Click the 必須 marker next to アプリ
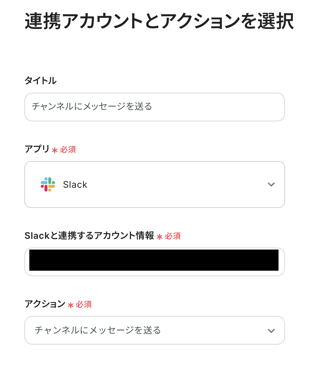Image resolution: width=315 pixels, height=367 pixels. (x=68, y=150)
